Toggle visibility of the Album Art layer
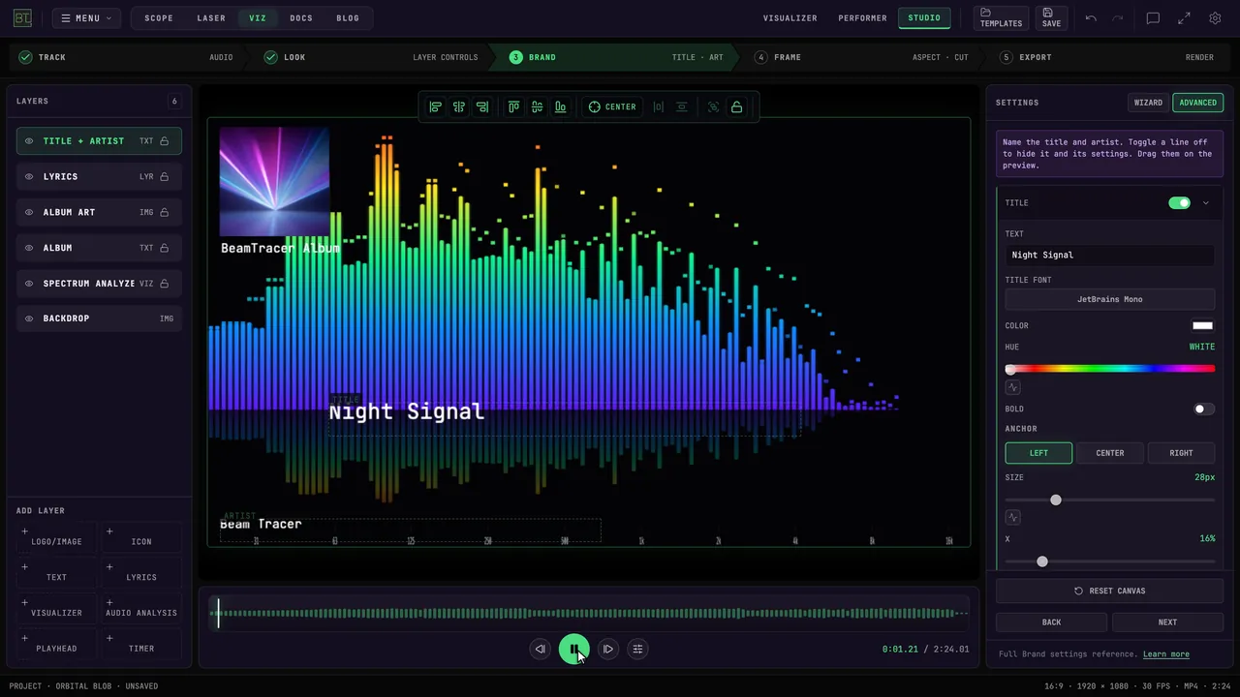 coord(29,212)
